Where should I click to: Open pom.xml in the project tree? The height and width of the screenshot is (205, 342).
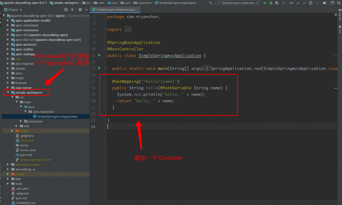pos(26,155)
